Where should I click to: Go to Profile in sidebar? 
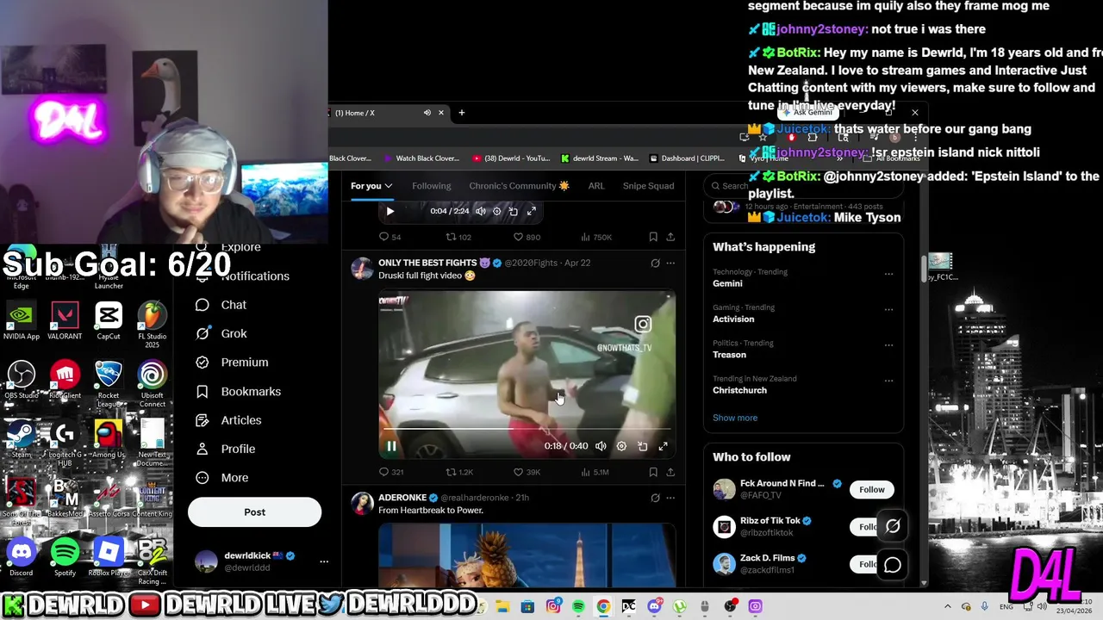tap(225, 449)
